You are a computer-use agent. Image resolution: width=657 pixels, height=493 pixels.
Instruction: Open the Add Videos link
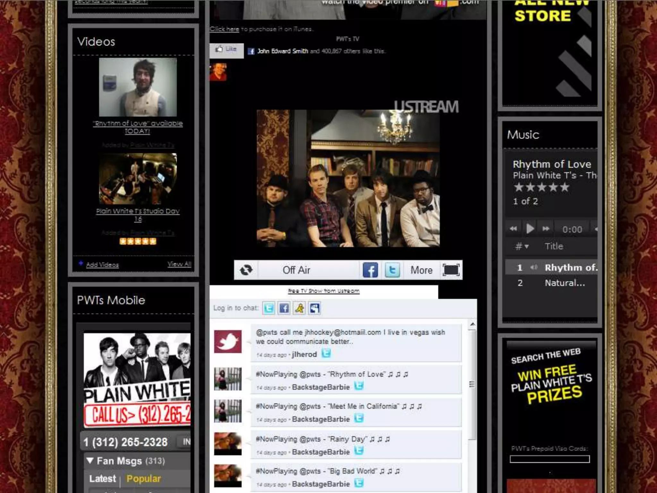[102, 265]
